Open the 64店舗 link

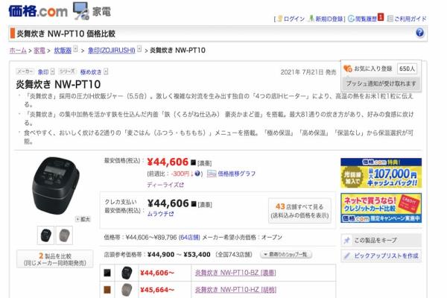(189, 237)
